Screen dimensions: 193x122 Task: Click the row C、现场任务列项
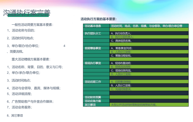tap(149, 70)
